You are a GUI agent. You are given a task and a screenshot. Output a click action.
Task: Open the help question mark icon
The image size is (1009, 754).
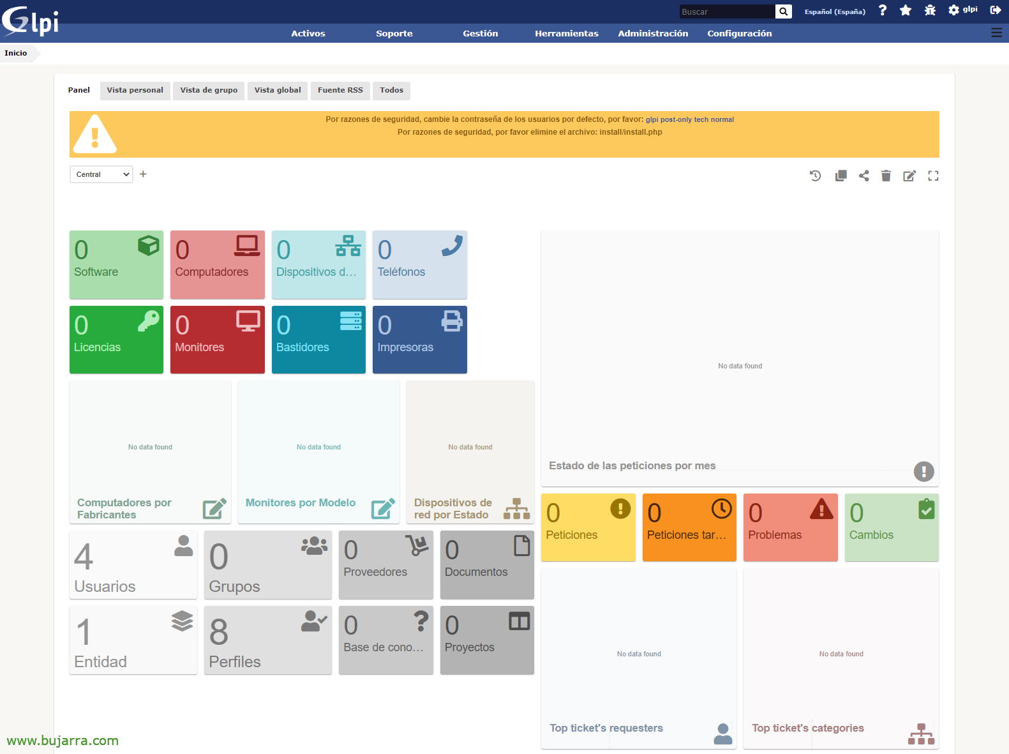(x=883, y=10)
